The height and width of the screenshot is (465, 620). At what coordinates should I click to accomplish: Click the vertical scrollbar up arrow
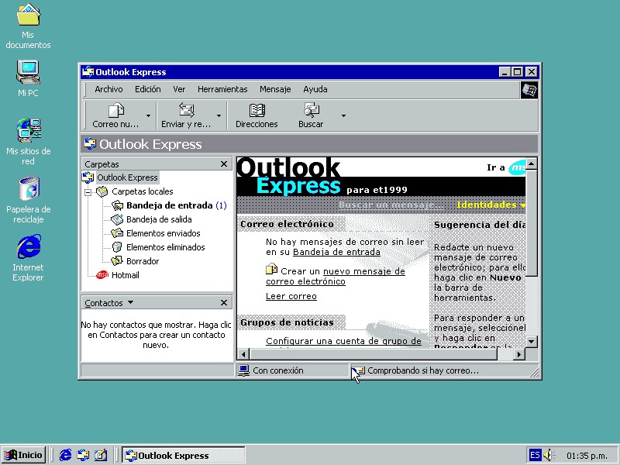pyautogui.click(x=532, y=163)
